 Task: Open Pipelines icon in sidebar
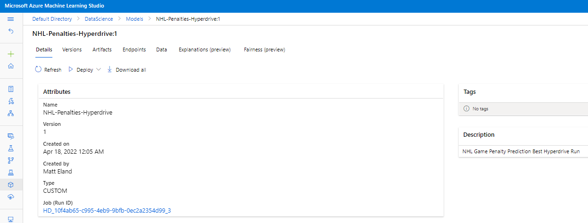(11, 160)
